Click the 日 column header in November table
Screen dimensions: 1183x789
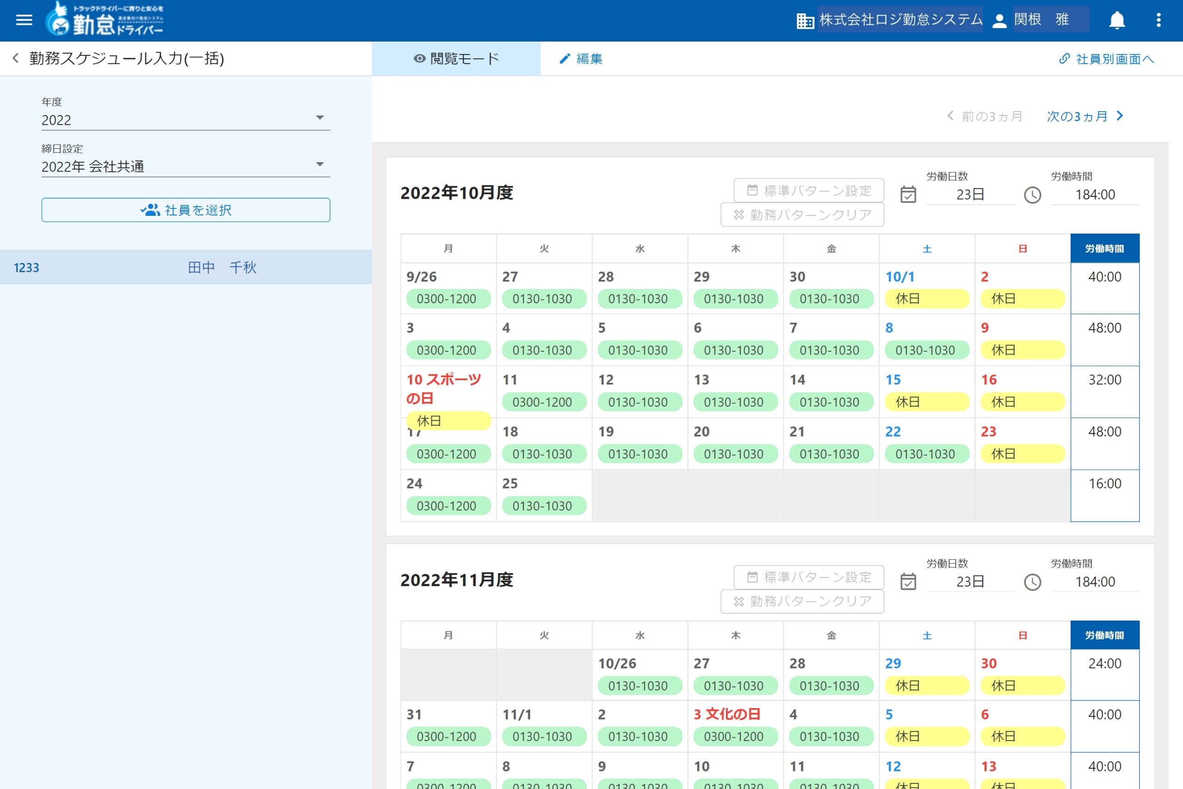tap(1023, 635)
